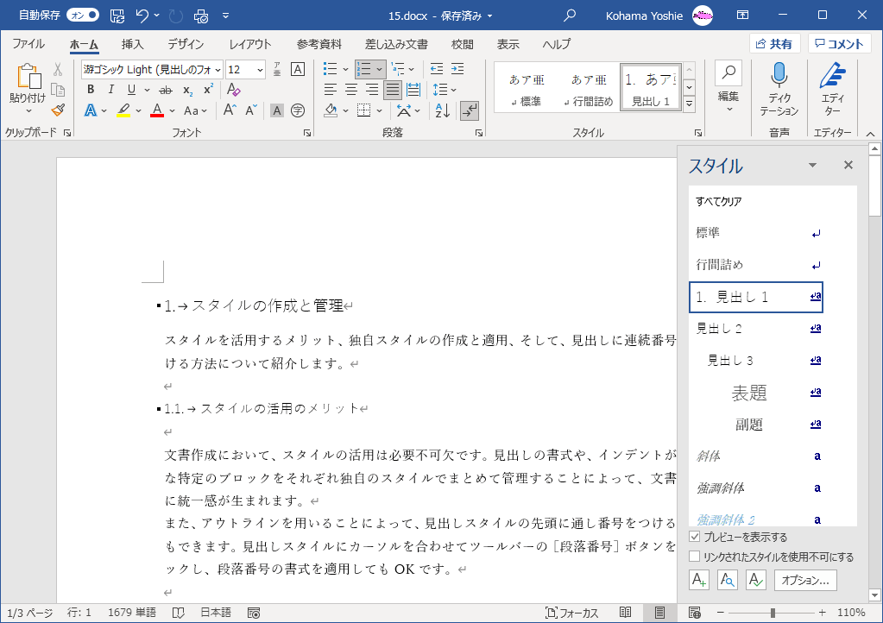Uncheck the プレビューを表示する checkbox

[695, 537]
